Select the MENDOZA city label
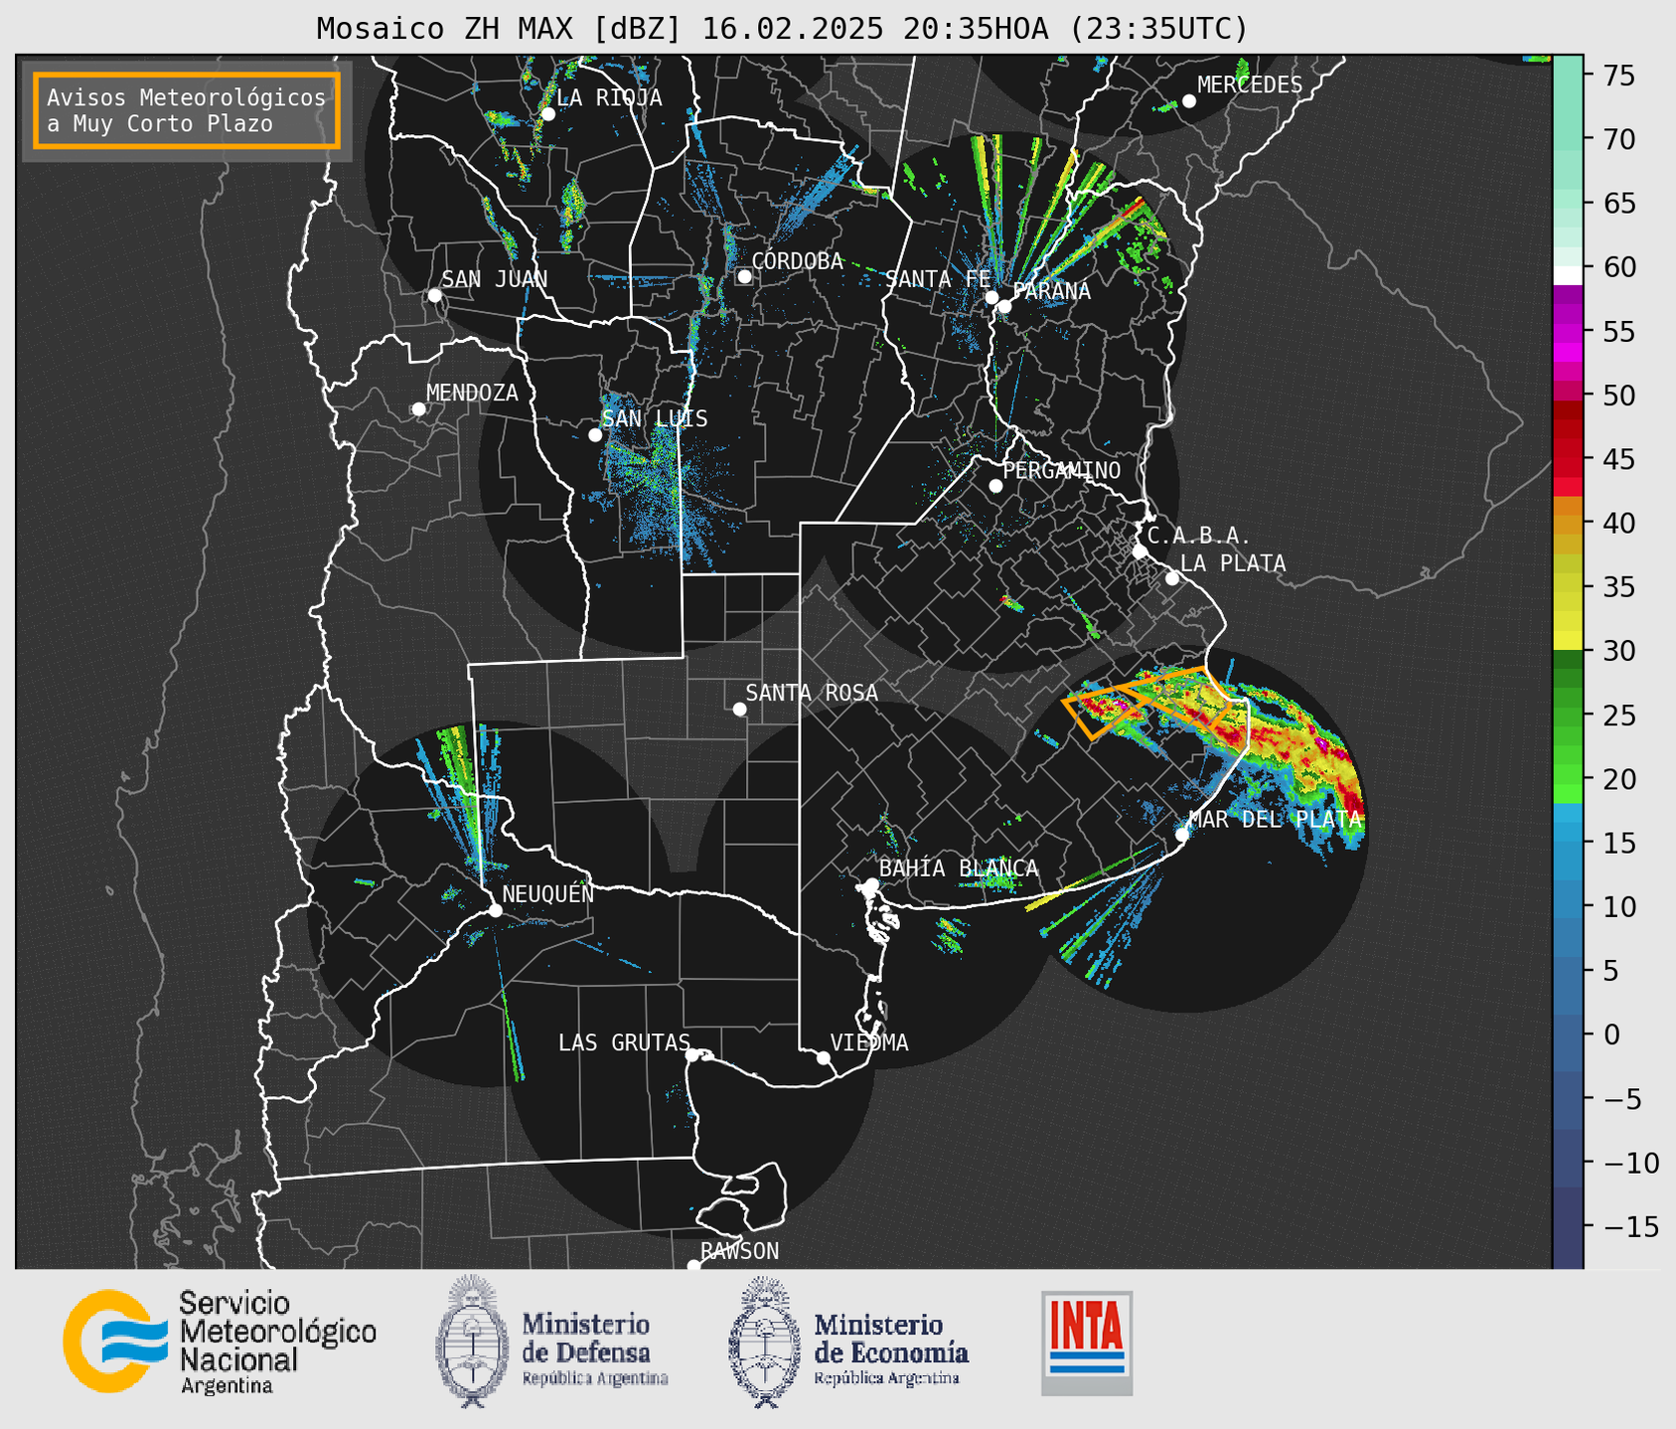The height and width of the screenshot is (1429, 1676). [472, 393]
